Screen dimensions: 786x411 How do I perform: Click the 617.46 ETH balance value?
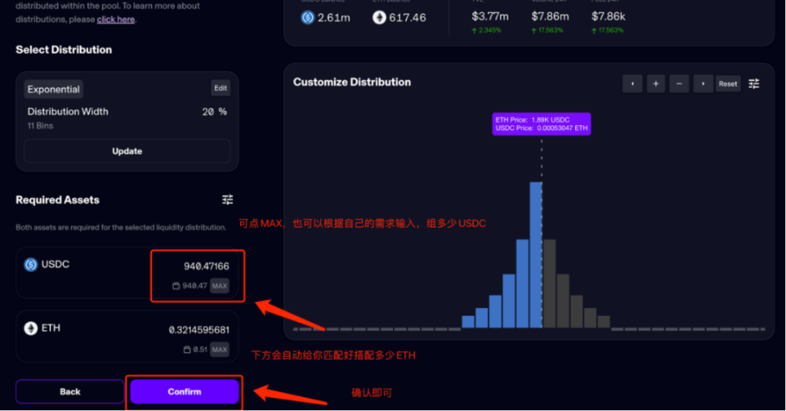coord(408,18)
